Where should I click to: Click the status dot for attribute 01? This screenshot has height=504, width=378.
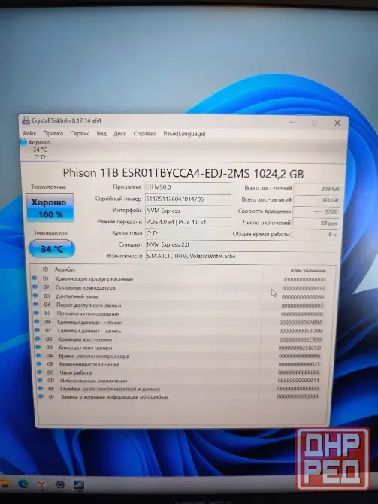coord(35,278)
